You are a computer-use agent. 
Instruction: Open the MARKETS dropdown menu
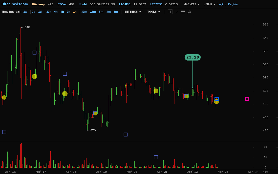(191, 4)
